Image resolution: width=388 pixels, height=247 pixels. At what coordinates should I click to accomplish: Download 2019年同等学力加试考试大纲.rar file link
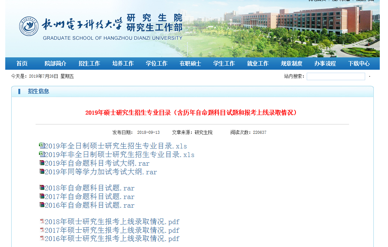101,172
